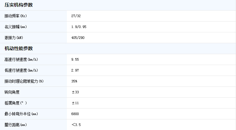
Task: Click the 1.9/0.95 amplitude value
Action: [x=79, y=27]
